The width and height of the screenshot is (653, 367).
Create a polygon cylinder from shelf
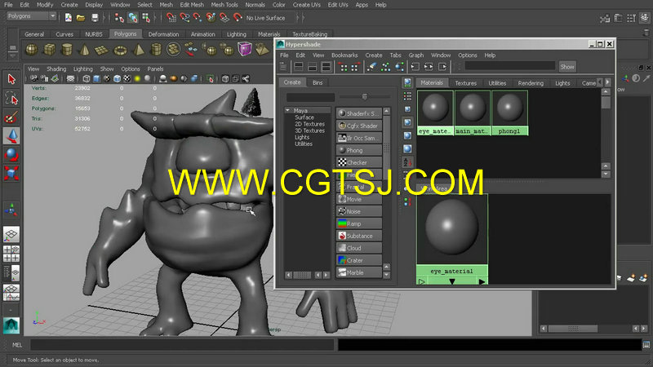click(x=67, y=50)
